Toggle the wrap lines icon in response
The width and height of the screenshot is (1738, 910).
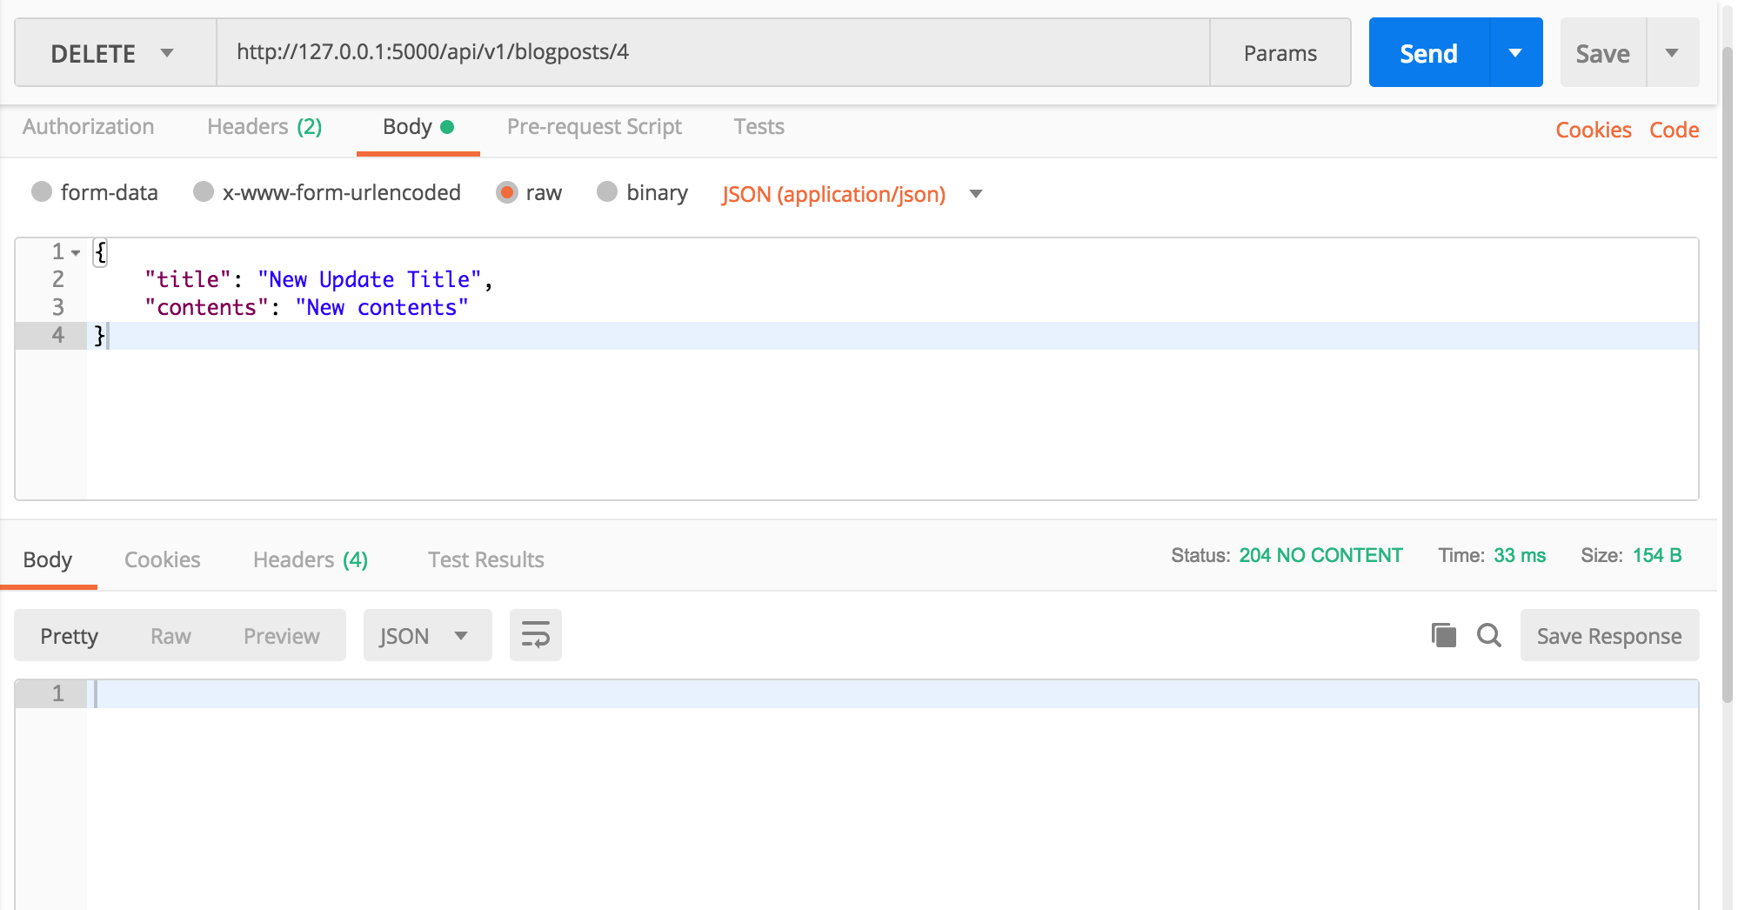pyautogui.click(x=535, y=636)
